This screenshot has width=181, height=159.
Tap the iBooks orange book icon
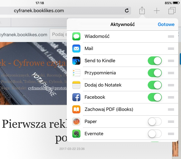coord(76,109)
